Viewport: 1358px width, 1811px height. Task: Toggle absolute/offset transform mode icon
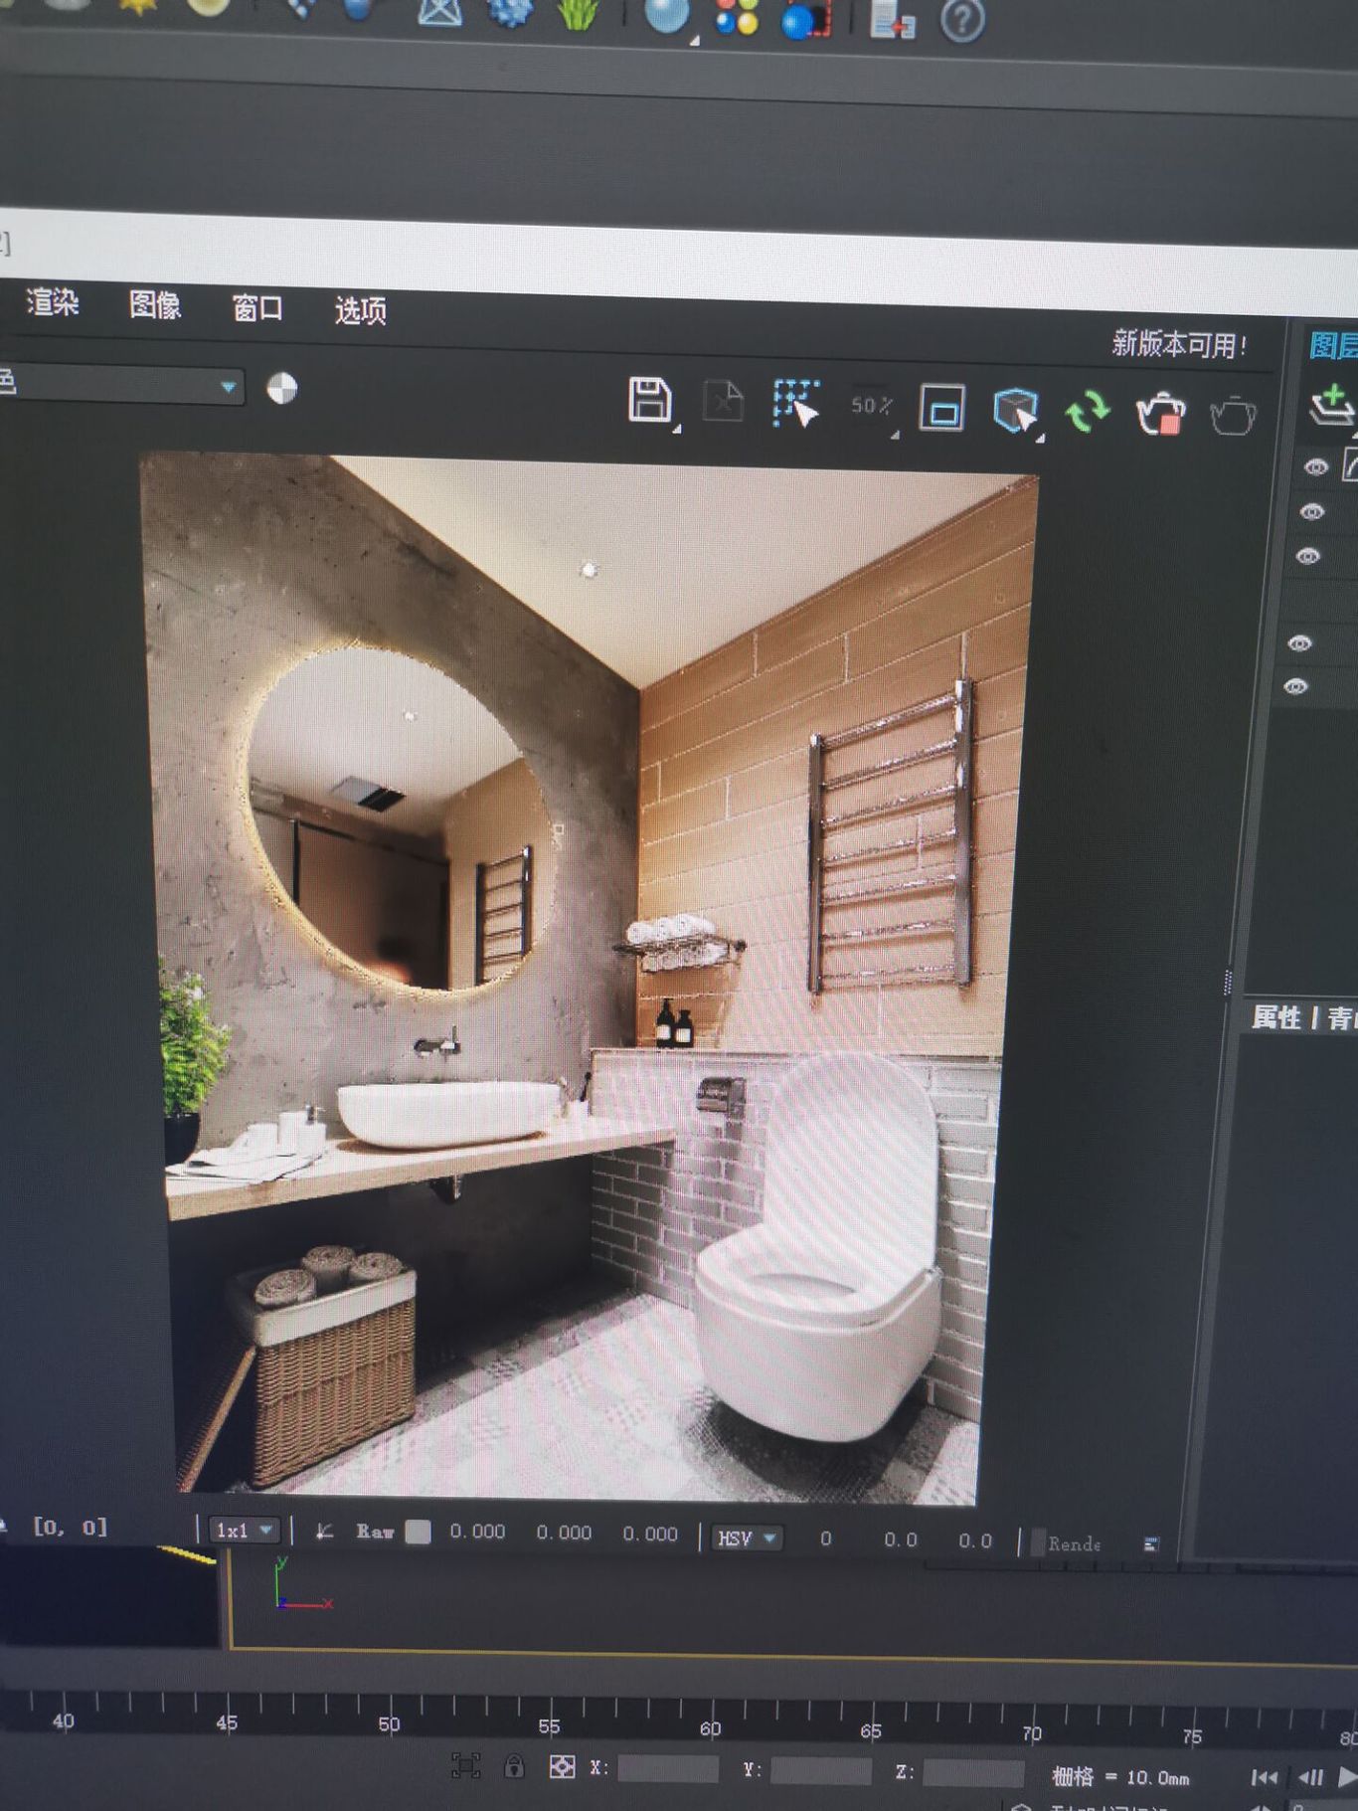coord(563,1766)
